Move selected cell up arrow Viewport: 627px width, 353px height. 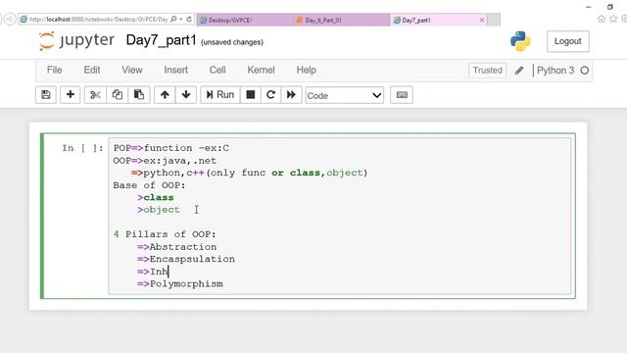click(x=165, y=95)
